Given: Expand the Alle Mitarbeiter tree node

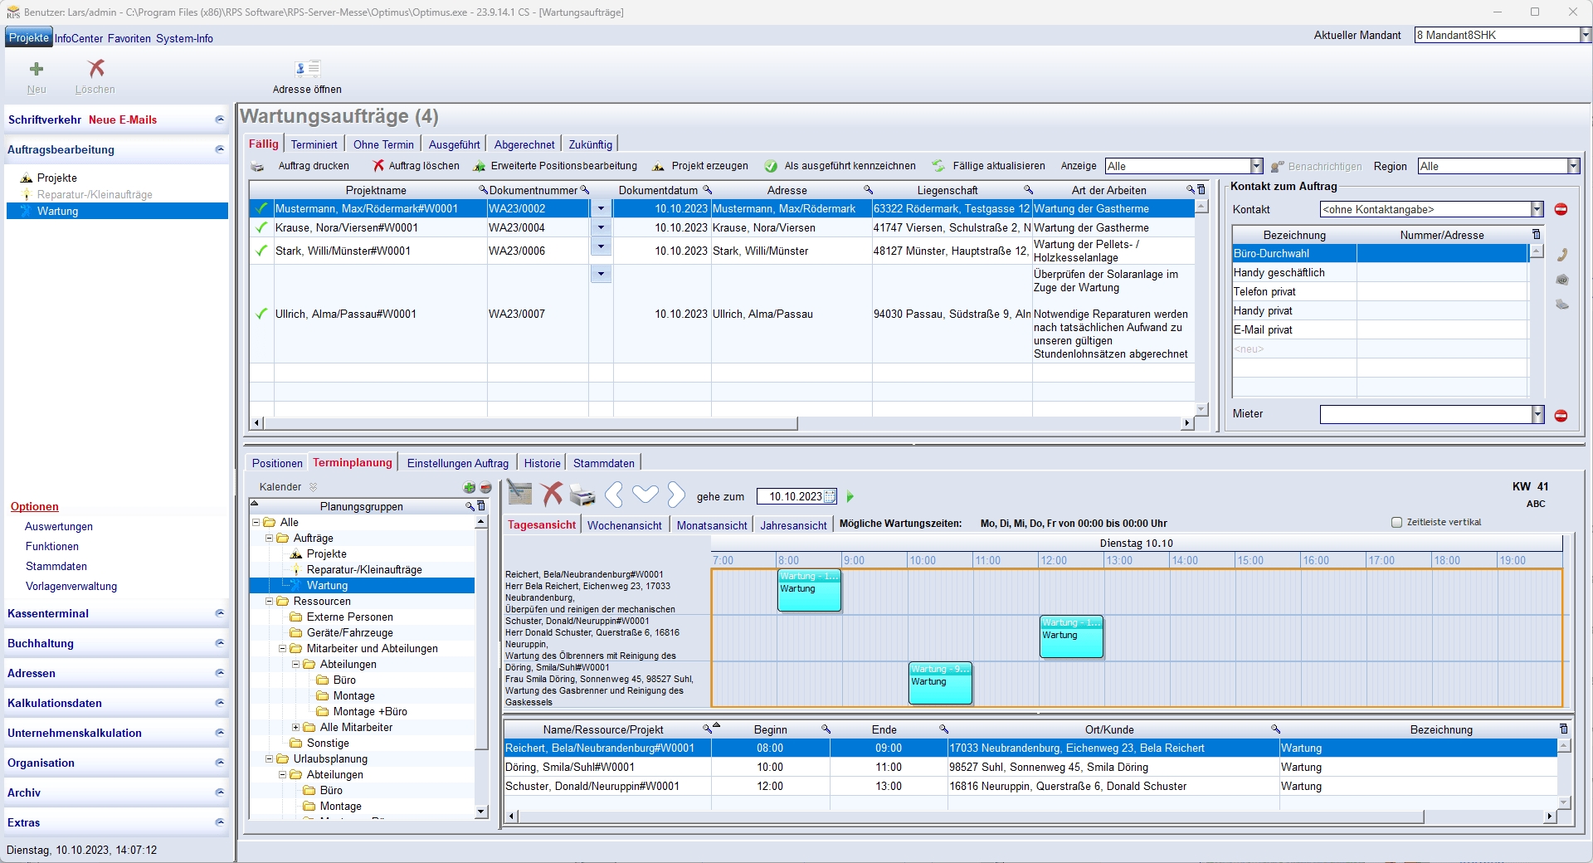Looking at the screenshot, I should tap(296, 728).
